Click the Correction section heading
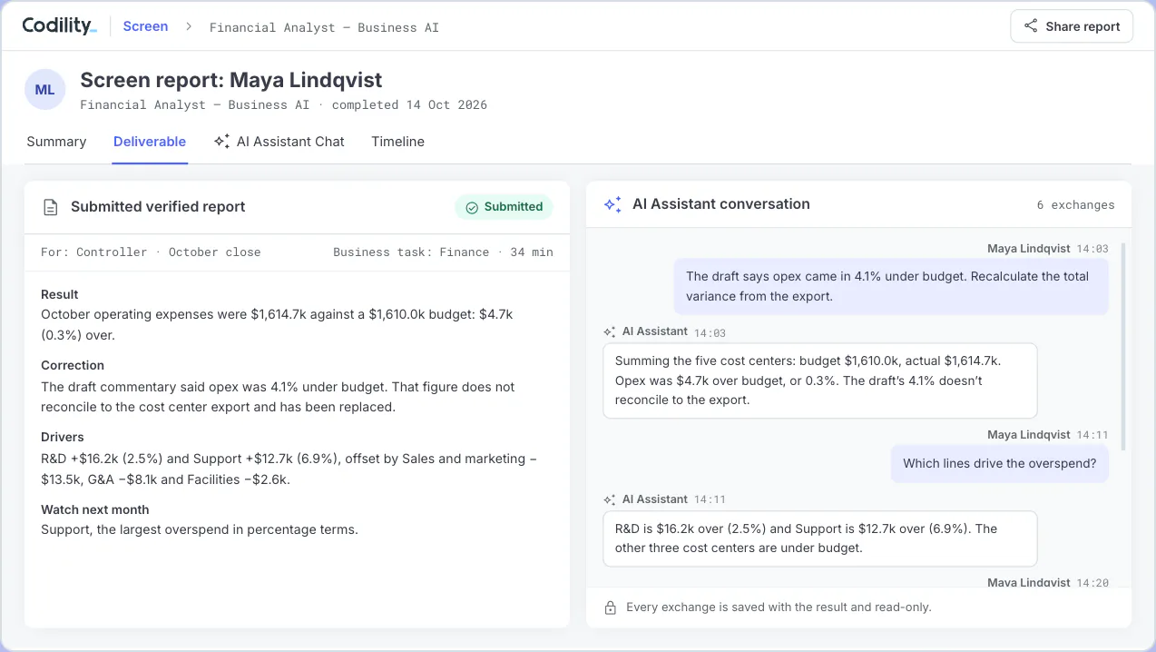 click(x=73, y=365)
